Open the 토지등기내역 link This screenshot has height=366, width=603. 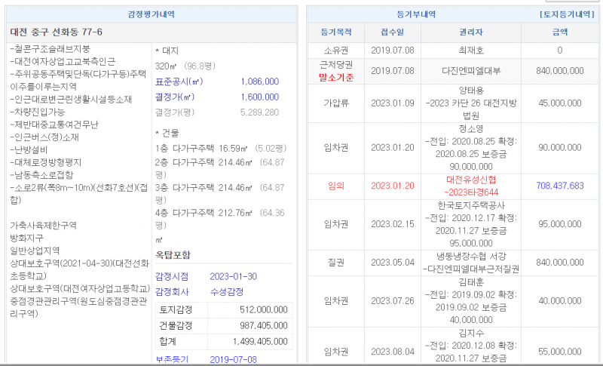click(x=568, y=14)
